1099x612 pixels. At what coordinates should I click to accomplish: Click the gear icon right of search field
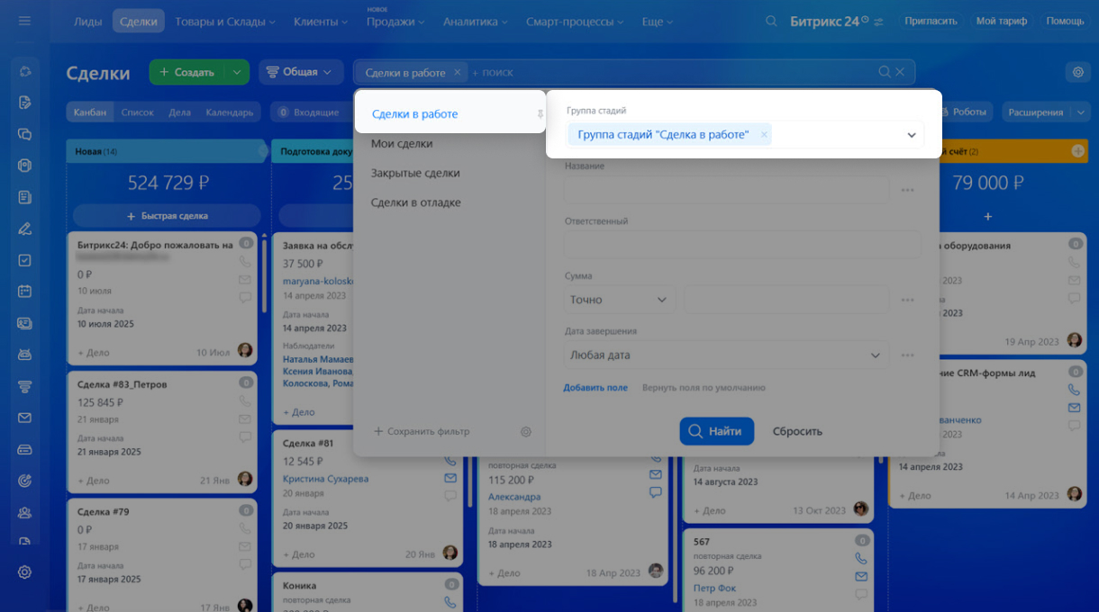click(x=1076, y=73)
